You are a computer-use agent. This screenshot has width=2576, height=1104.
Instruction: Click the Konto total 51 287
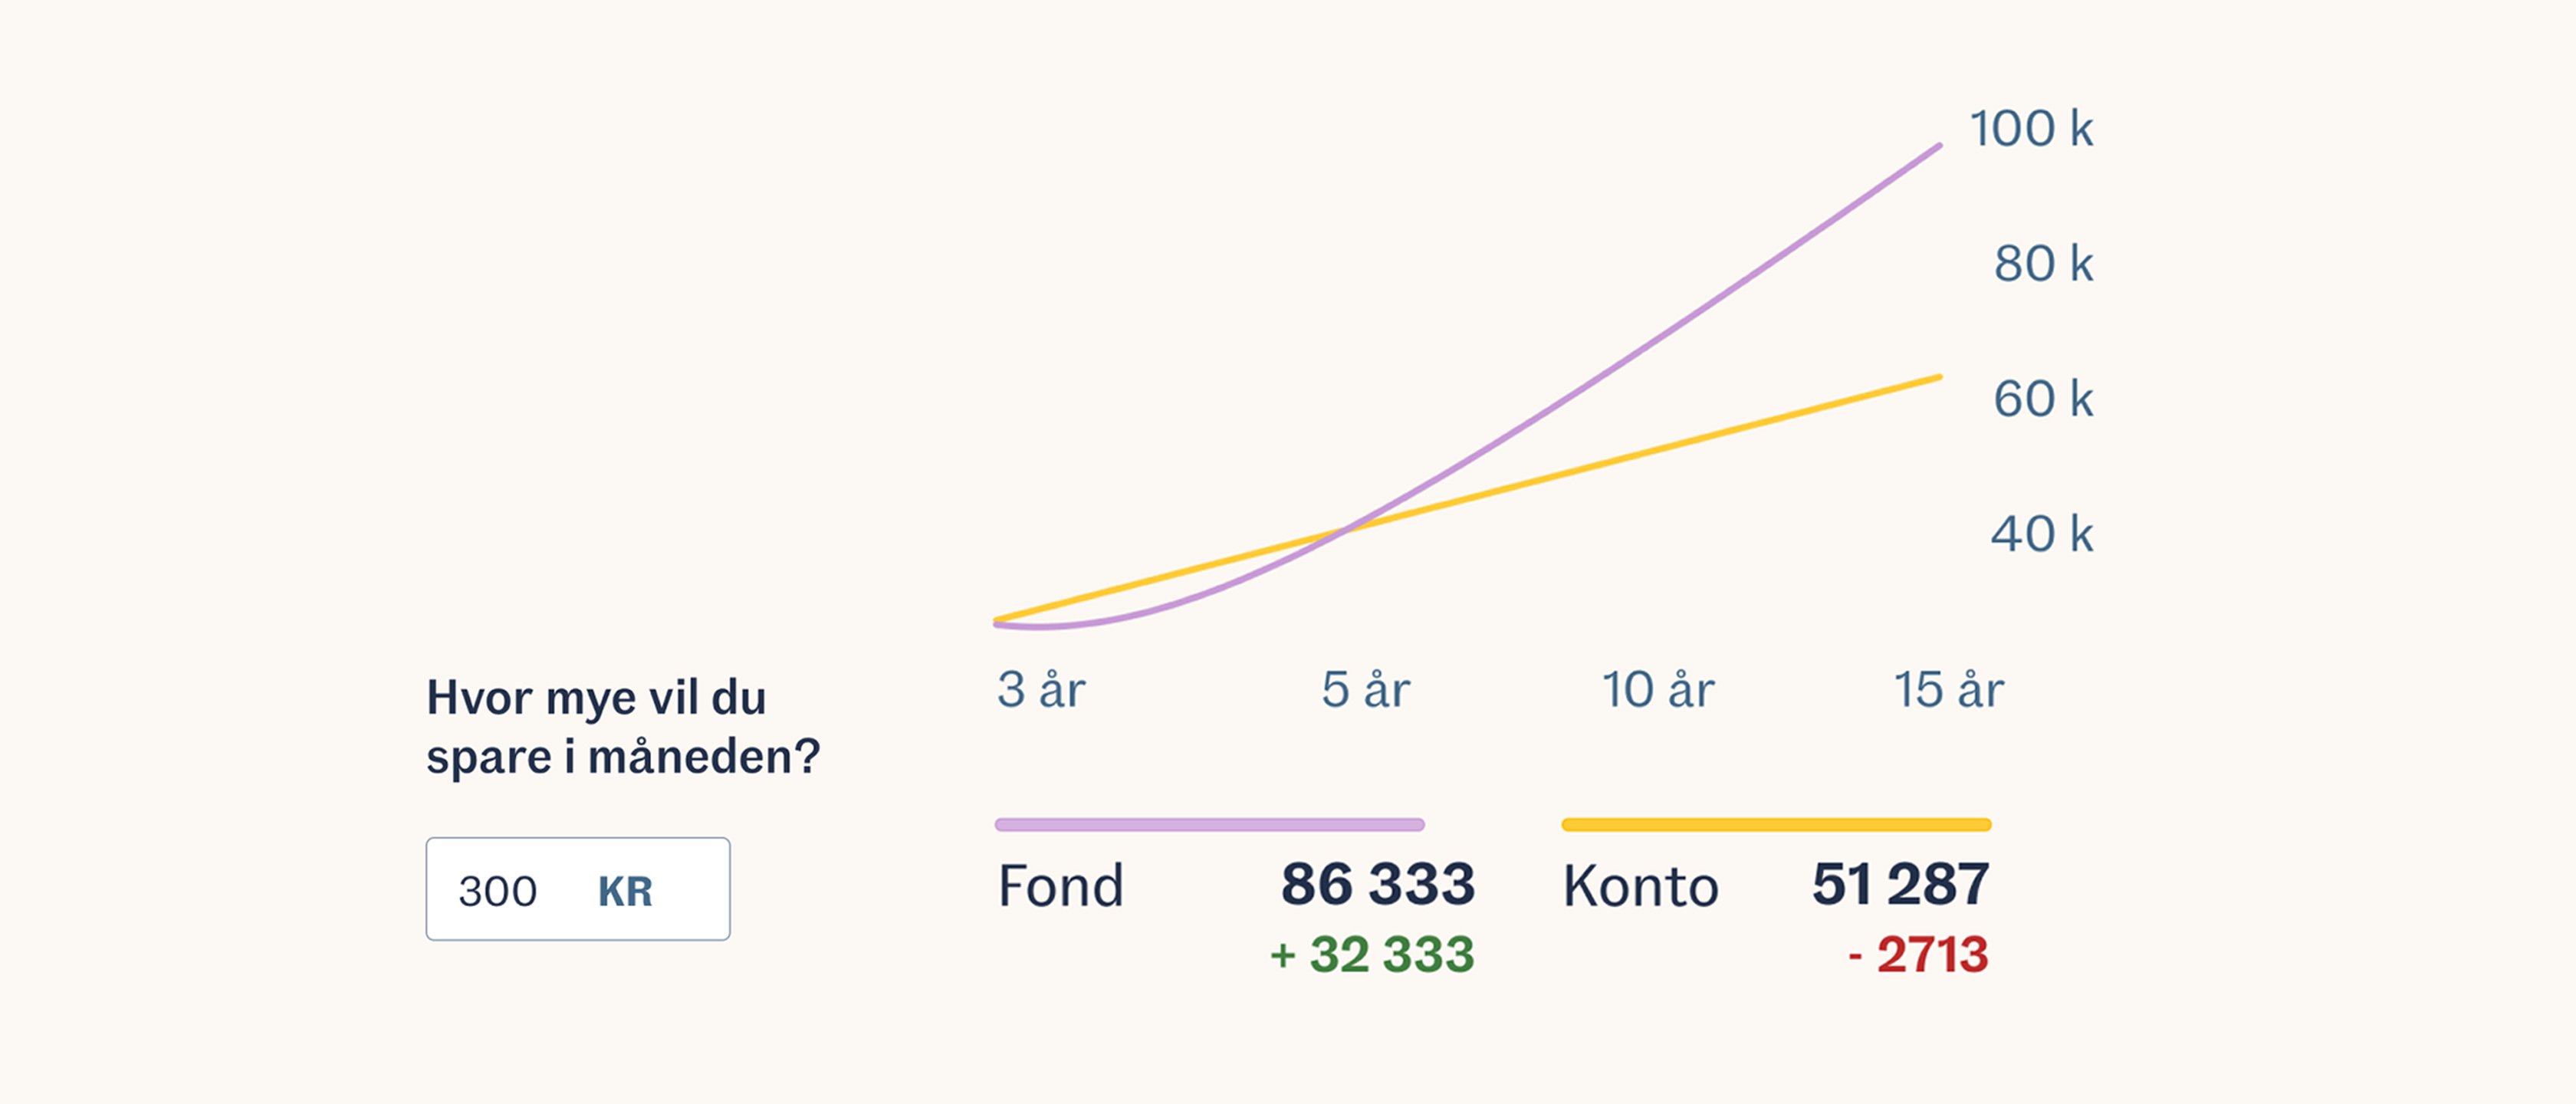pos(1901,884)
